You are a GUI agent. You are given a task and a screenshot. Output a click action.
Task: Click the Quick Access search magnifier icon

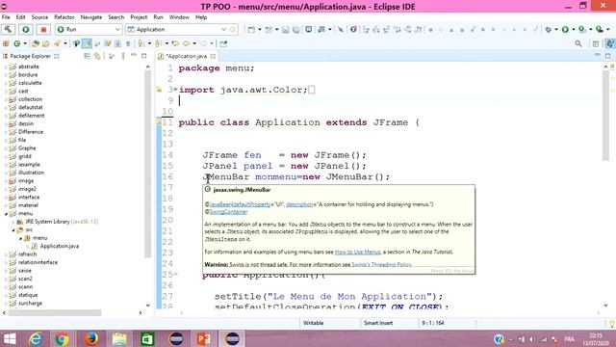578,43
